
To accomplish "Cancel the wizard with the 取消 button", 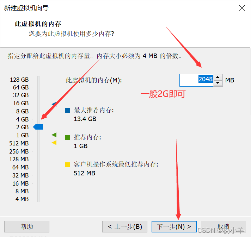I will coord(223,226).
